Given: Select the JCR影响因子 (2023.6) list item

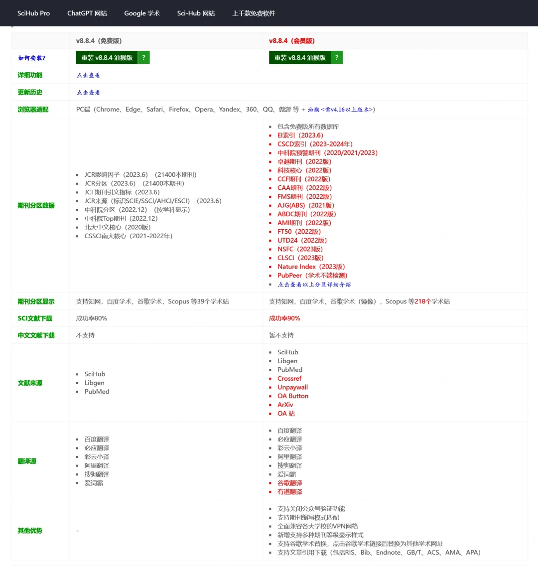Looking at the screenshot, I should (140, 175).
